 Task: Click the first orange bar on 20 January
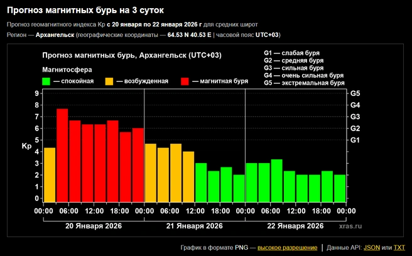tap(50, 174)
